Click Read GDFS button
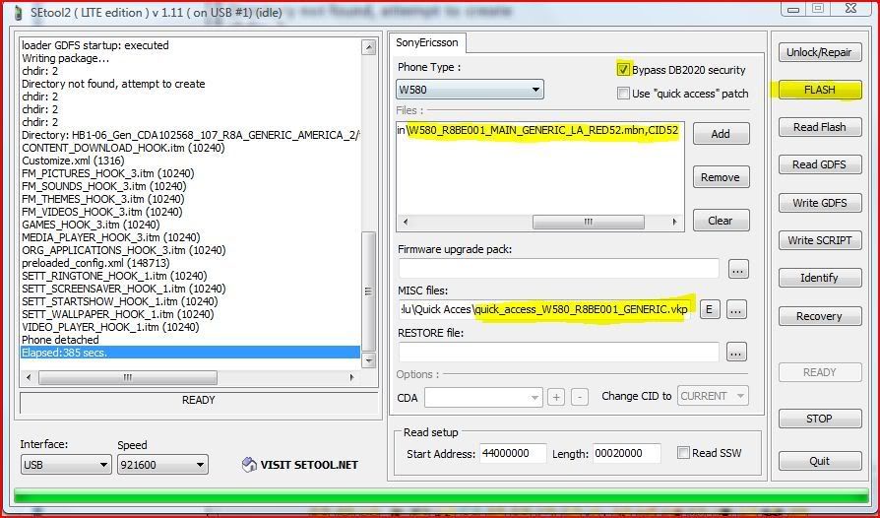Image resolution: width=880 pixels, height=518 pixels. click(820, 165)
